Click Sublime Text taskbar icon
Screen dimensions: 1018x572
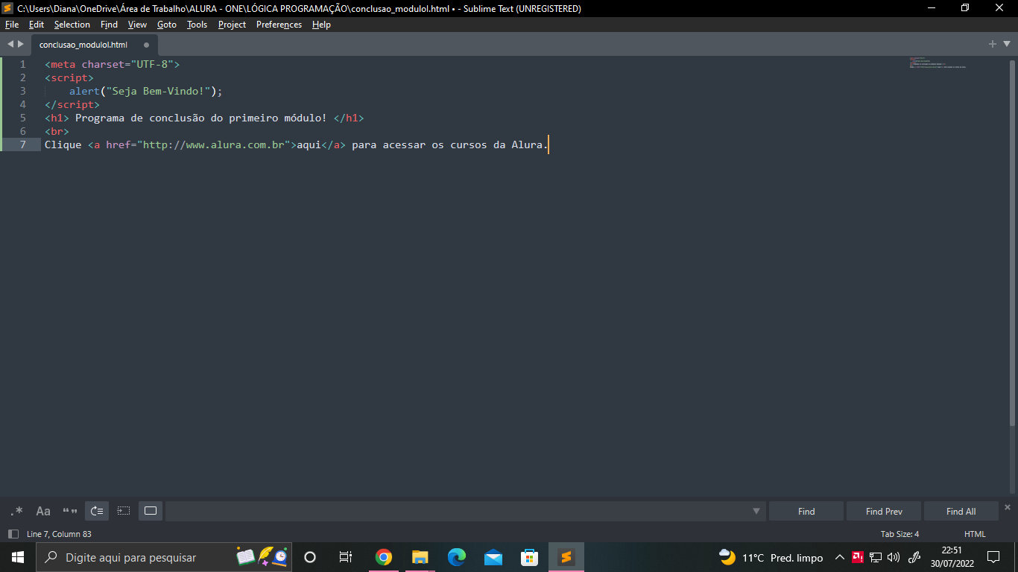[566, 557]
